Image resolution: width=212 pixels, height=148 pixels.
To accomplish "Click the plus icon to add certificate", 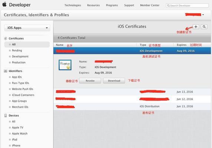I will coord(196,27).
